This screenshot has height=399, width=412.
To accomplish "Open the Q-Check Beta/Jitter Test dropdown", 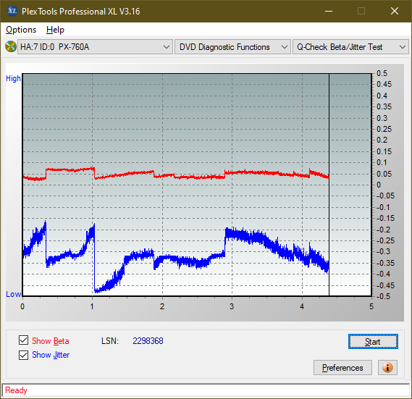I will click(x=350, y=47).
